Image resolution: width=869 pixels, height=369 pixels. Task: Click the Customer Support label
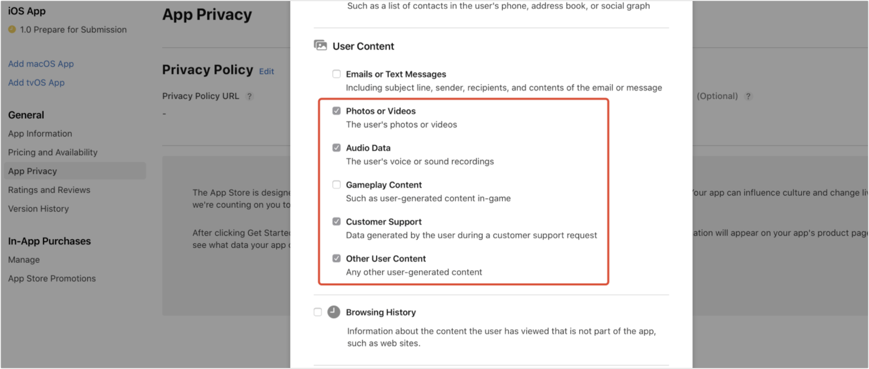click(383, 222)
